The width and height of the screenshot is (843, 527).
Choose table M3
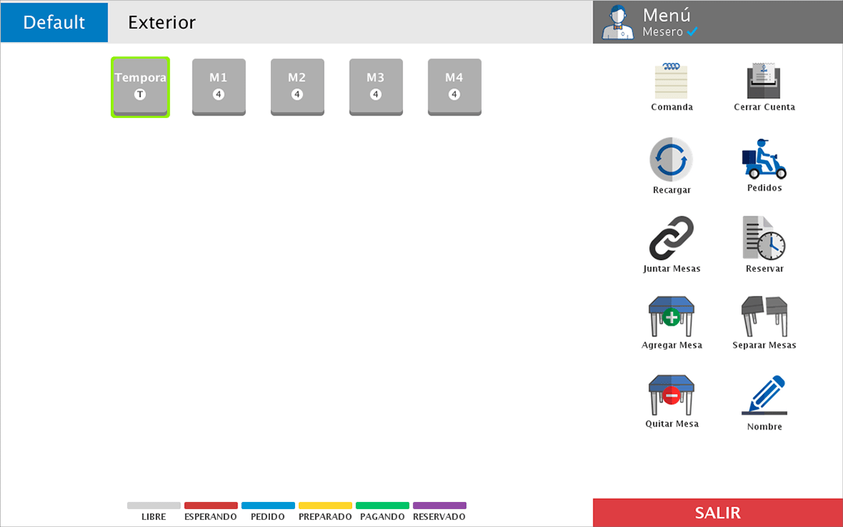tap(375, 87)
